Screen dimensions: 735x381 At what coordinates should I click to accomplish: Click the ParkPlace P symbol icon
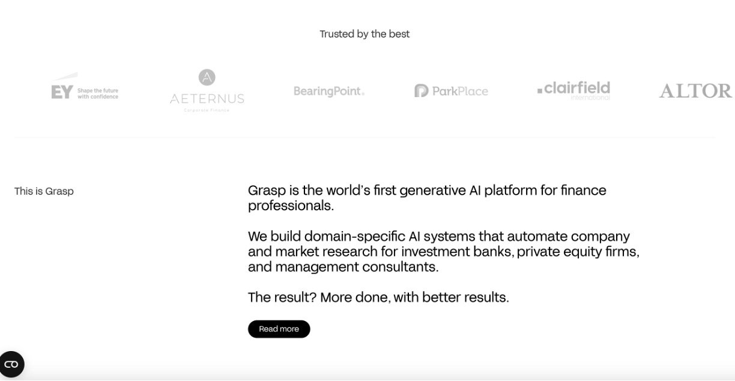(x=421, y=91)
